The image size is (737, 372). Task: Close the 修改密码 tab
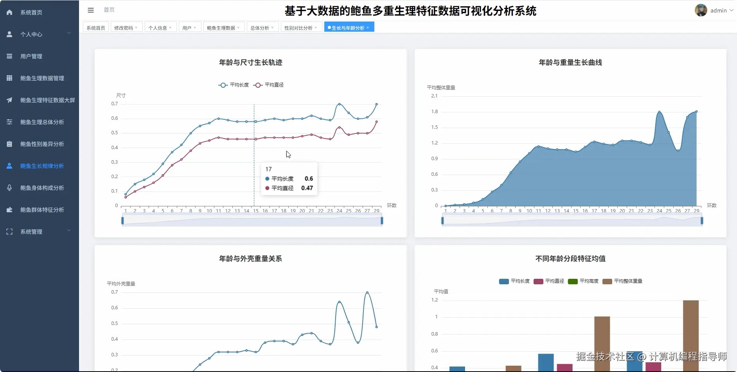(136, 28)
